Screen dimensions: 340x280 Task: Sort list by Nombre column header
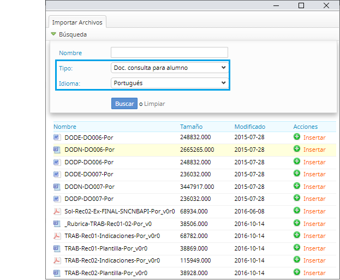click(65, 127)
